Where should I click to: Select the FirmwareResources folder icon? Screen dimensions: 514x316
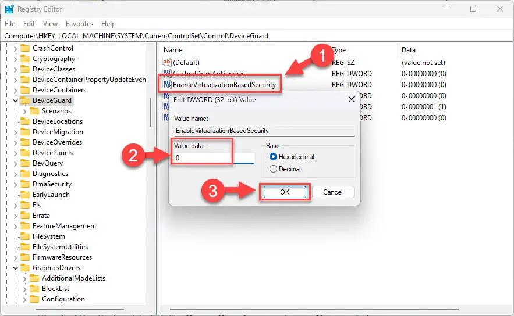[x=25, y=257]
